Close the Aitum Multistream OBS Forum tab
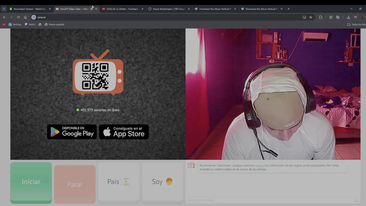366x206 pixels. pyautogui.click(x=189, y=9)
